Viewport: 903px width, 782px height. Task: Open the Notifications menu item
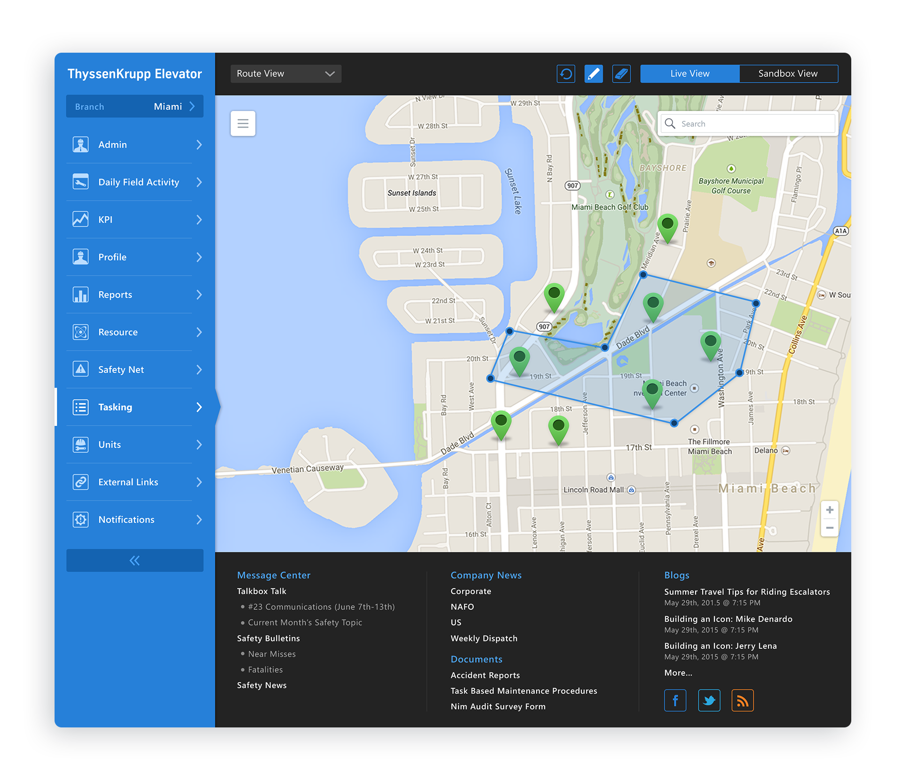click(x=135, y=519)
